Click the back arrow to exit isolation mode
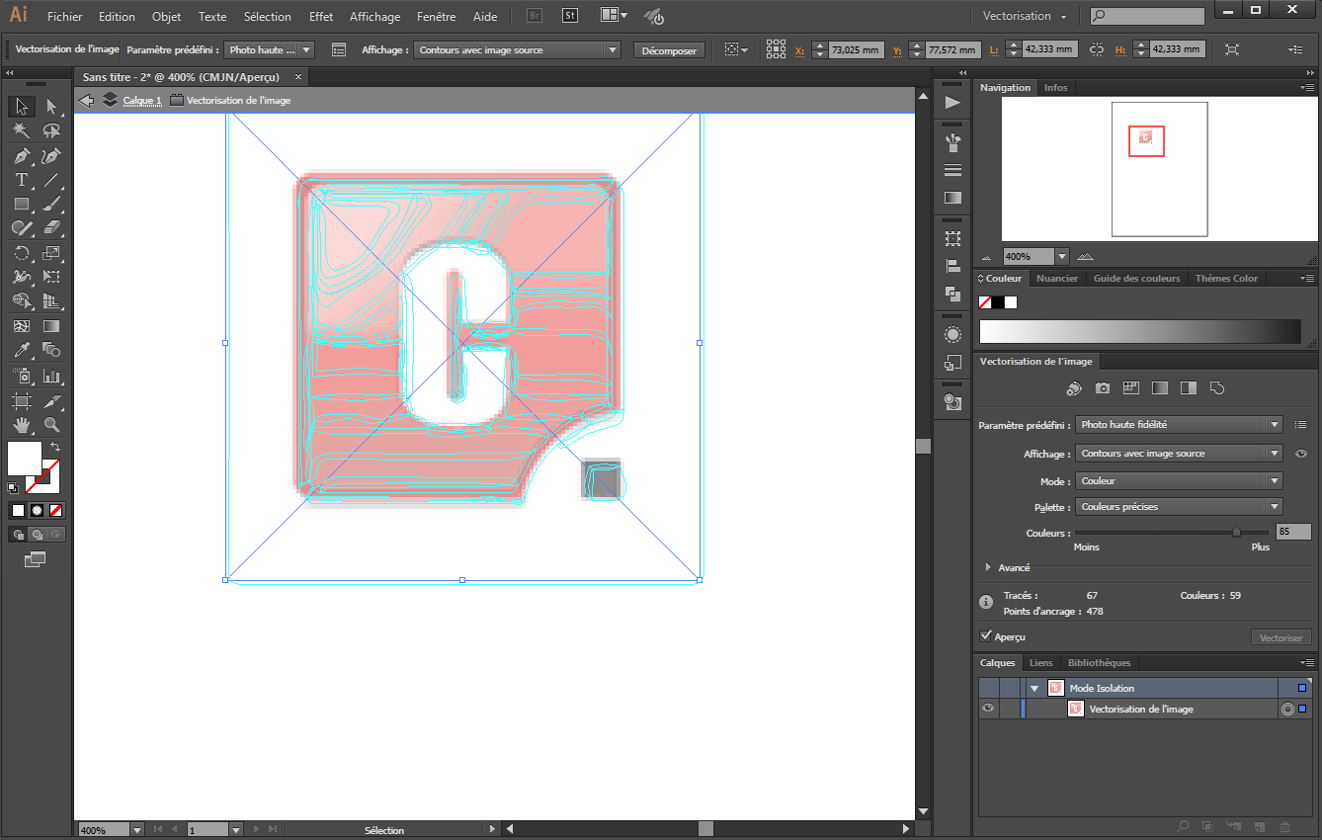The width and height of the screenshot is (1322, 840). 86,100
